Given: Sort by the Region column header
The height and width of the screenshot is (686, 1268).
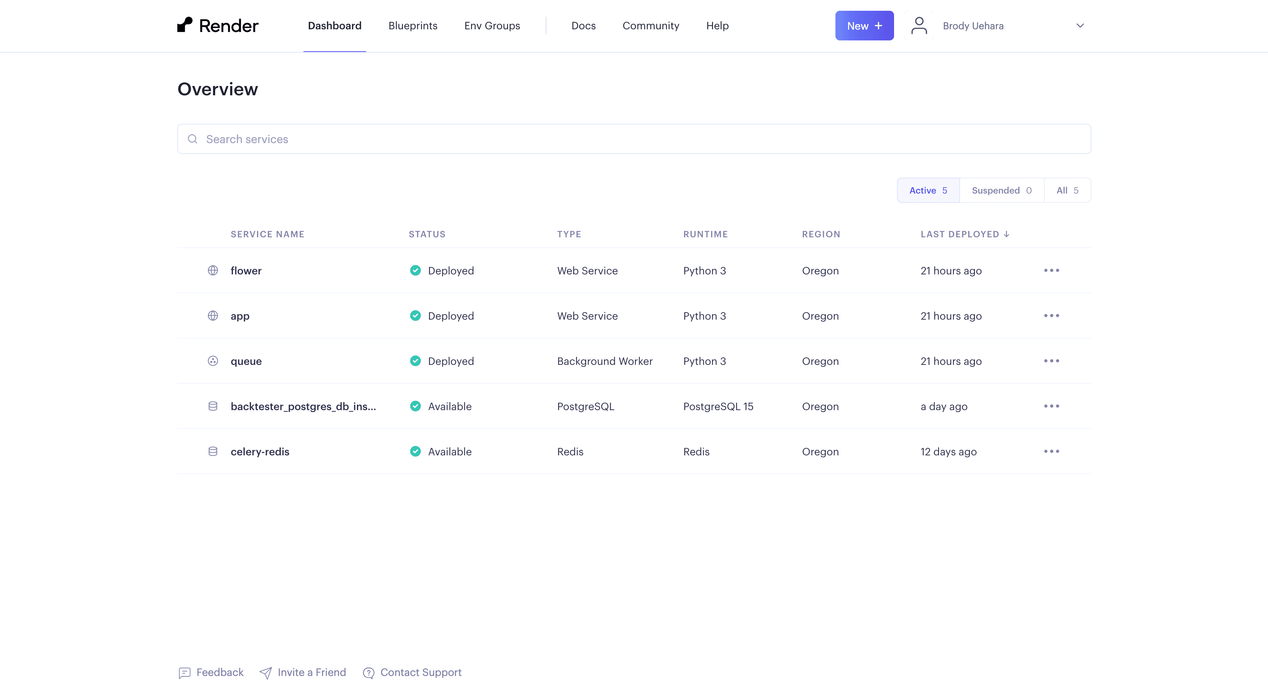Looking at the screenshot, I should click(x=821, y=234).
